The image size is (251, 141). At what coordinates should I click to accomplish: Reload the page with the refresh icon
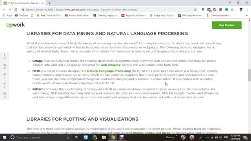(16, 9)
